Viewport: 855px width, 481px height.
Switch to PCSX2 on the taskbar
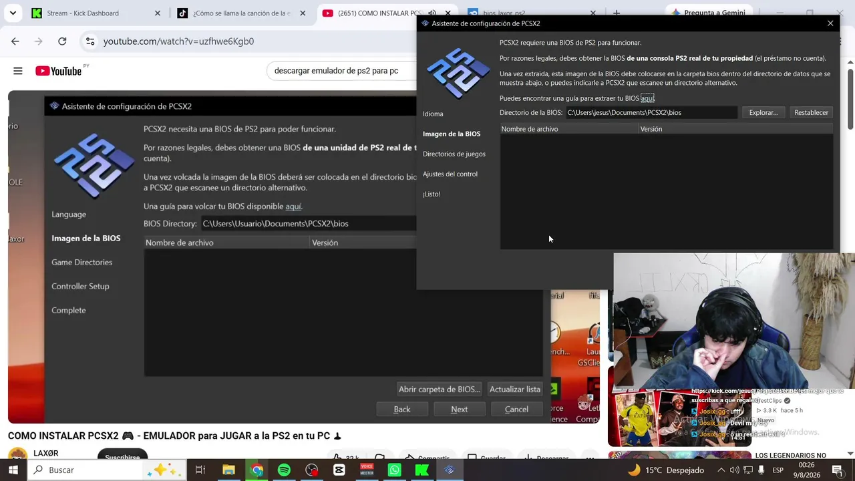(450, 470)
